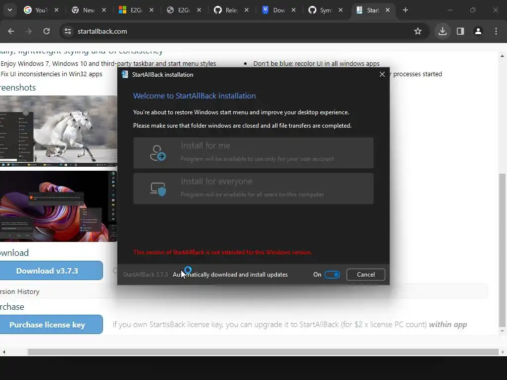Close the GitHub Releases tab
507x380 pixels.
click(x=247, y=10)
